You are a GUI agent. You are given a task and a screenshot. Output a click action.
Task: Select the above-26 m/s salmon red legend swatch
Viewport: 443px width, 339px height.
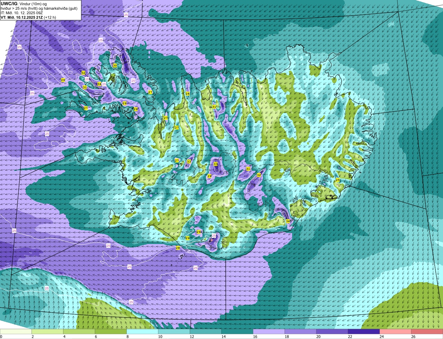click(427, 332)
